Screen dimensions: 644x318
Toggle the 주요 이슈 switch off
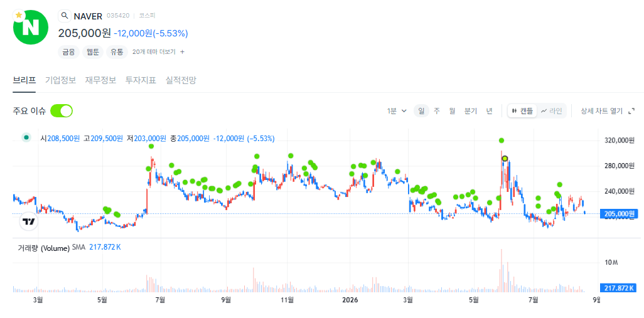tap(61, 111)
